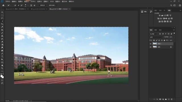The width and height of the screenshot is (182, 102).
Task: Toggle lock position (cross arrows icon)
Action: pos(159,40)
